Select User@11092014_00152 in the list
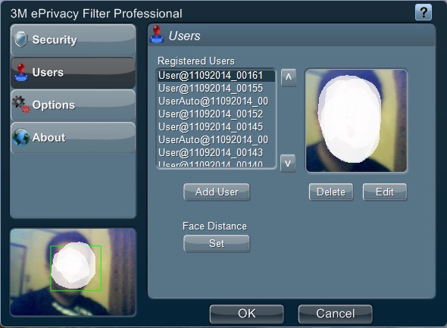Viewport: 447px width, 328px height. (x=216, y=114)
